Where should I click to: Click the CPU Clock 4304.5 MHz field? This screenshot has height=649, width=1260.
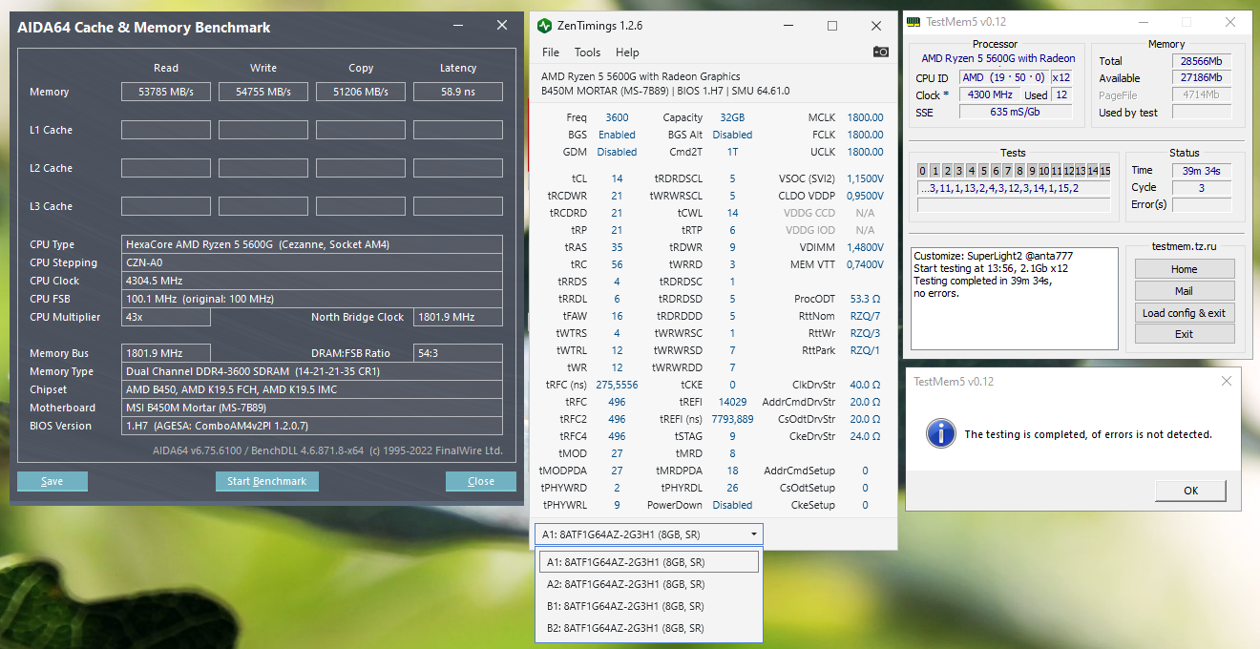pyautogui.click(x=312, y=281)
